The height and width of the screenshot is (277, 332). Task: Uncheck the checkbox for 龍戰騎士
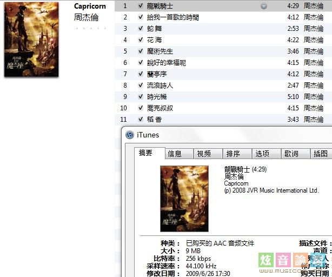(141, 6)
